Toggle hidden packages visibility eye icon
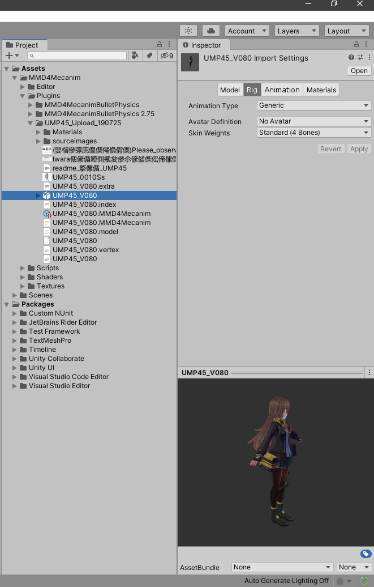The height and width of the screenshot is (587, 374). coord(166,56)
